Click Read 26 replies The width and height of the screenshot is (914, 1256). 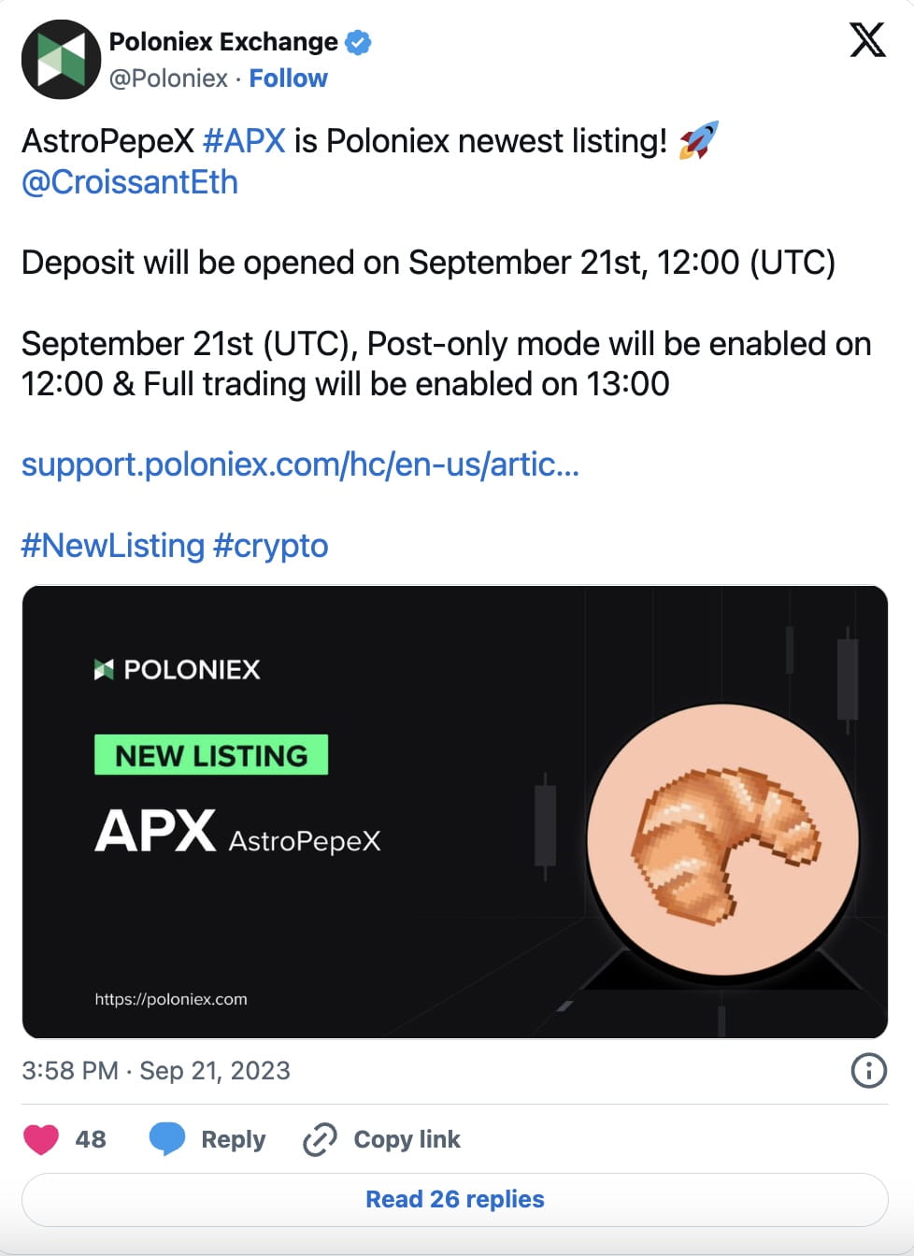pyautogui.click(x=456, y=1199)
